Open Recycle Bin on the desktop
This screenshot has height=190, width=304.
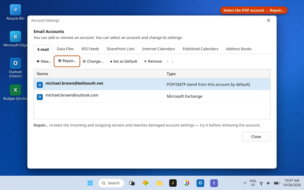coord(15,12)
